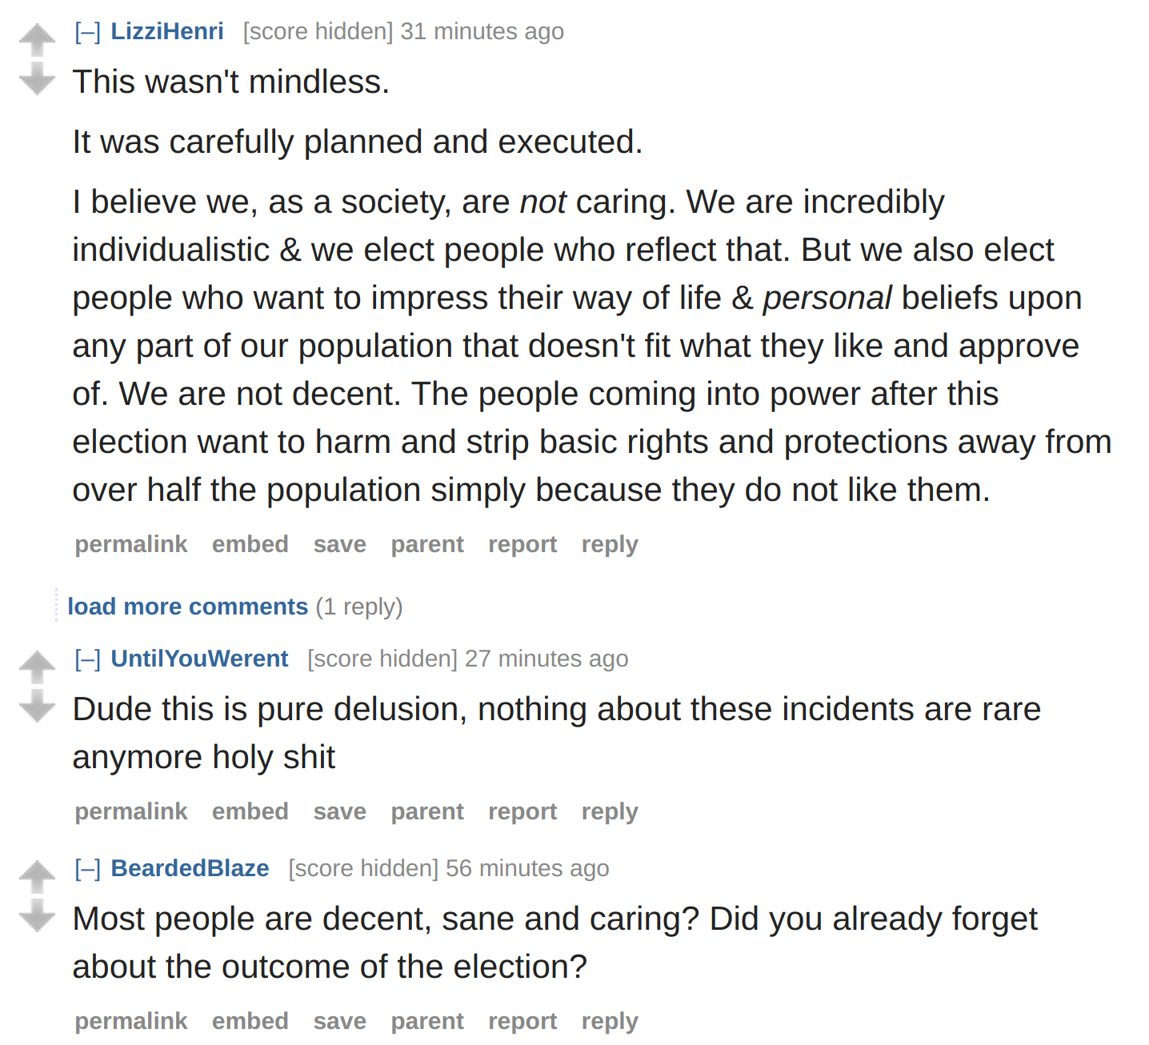
Task: Save BeardedBlaze's comment
Action: [x=339, y=1022]
